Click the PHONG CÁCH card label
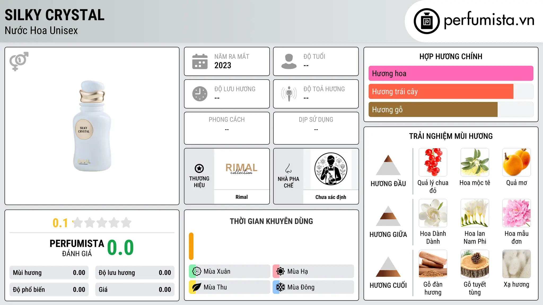Viewport: 543px width, 305px height. [x=227, y=120]
